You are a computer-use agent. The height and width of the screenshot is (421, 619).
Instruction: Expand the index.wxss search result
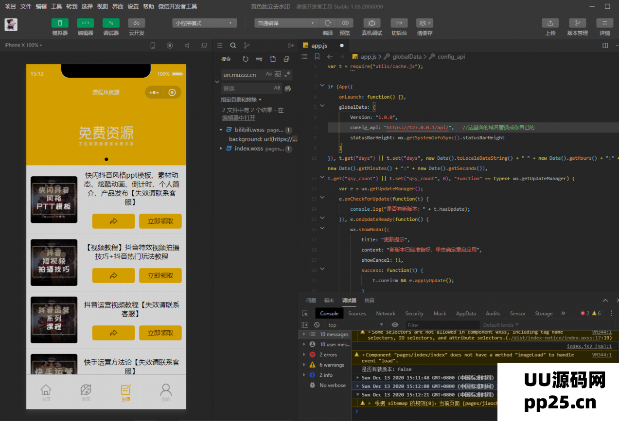[221, 149]
